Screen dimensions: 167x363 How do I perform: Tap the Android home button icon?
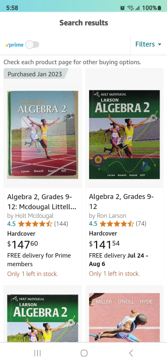84,353
